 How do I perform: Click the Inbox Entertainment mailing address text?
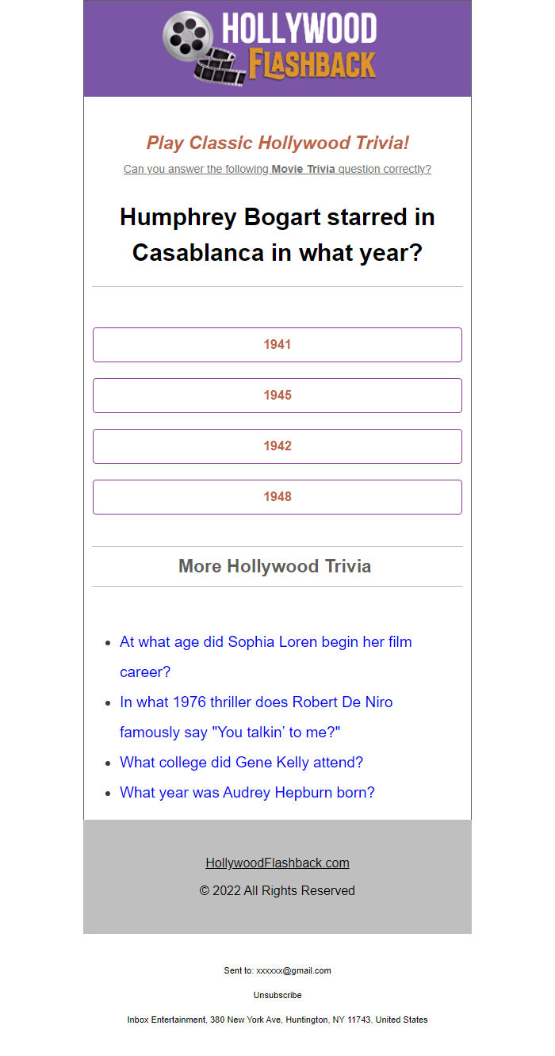pyautogui.click(x=277, y=1020)
